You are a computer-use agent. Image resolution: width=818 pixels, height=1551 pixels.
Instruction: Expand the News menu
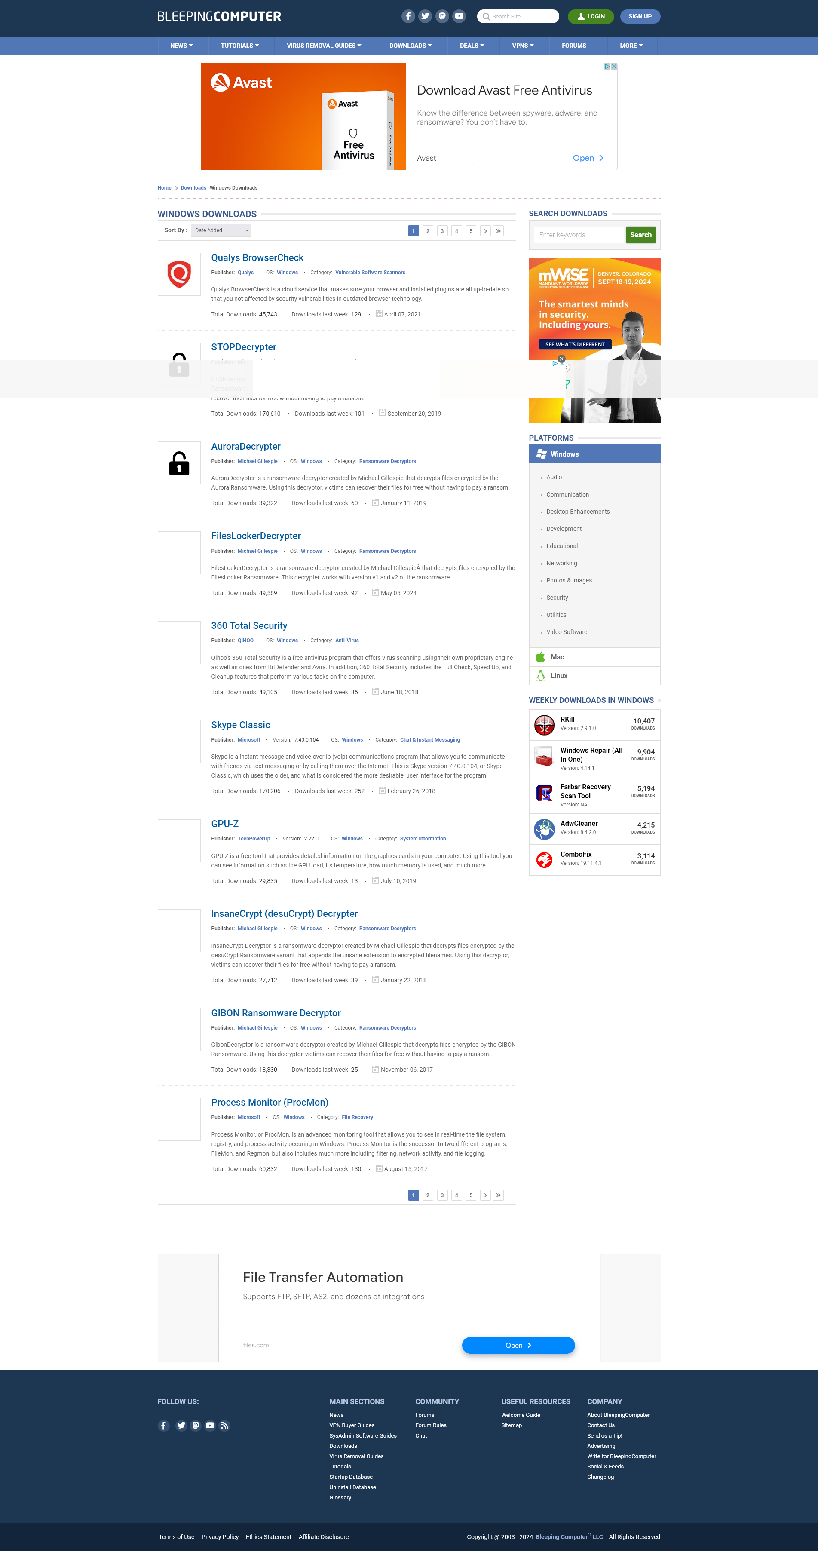pos(181,46)
